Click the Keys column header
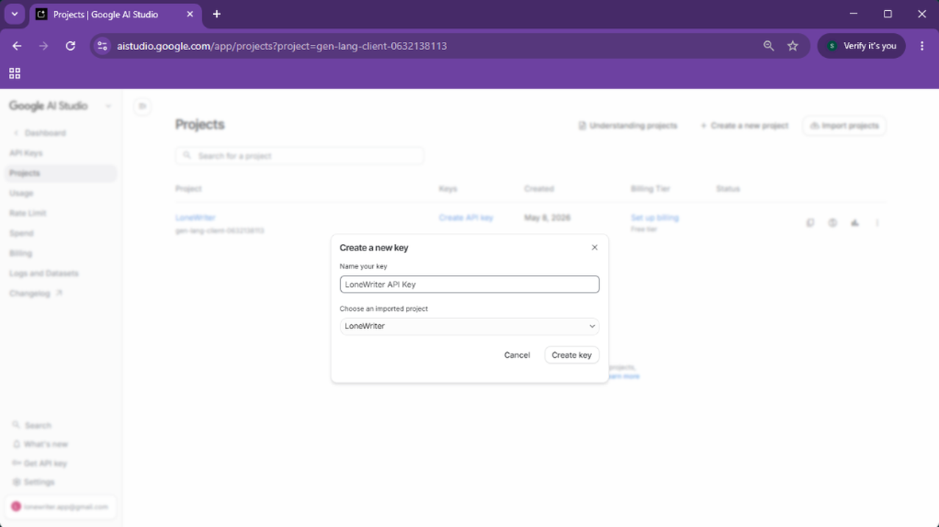Image resolution: width=939 pixels, height=527 pixels. [448, 189]
